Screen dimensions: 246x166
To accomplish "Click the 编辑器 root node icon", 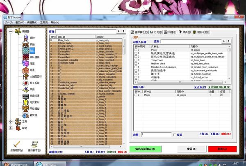I will 18,31.
